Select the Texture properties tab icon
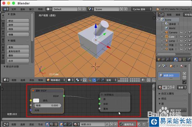This screenshot has height=127, width=192. click(x=180, y=59)
